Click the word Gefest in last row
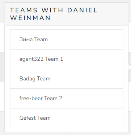The image size is (131, 135). tap(28, 118)
